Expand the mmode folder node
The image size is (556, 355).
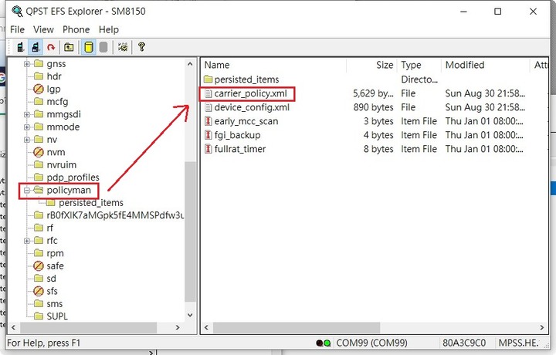coord(27,127)
